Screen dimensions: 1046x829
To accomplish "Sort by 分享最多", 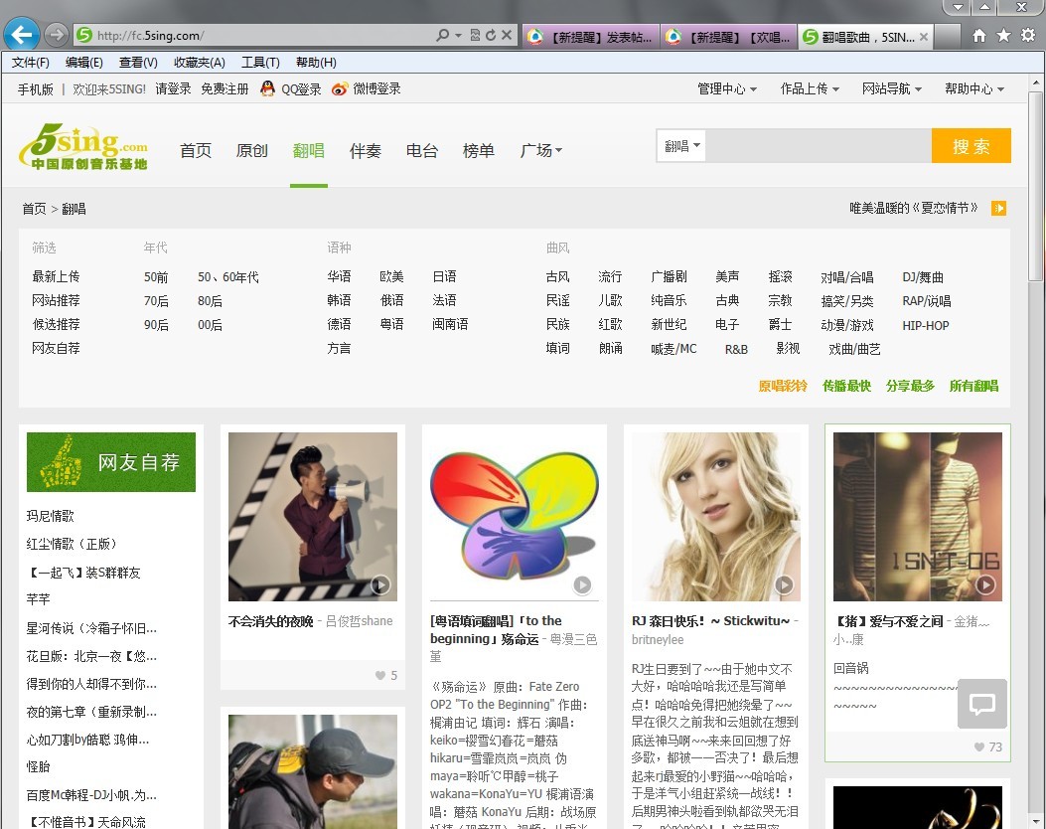I will pyautogui.click(x=910, y=386).
